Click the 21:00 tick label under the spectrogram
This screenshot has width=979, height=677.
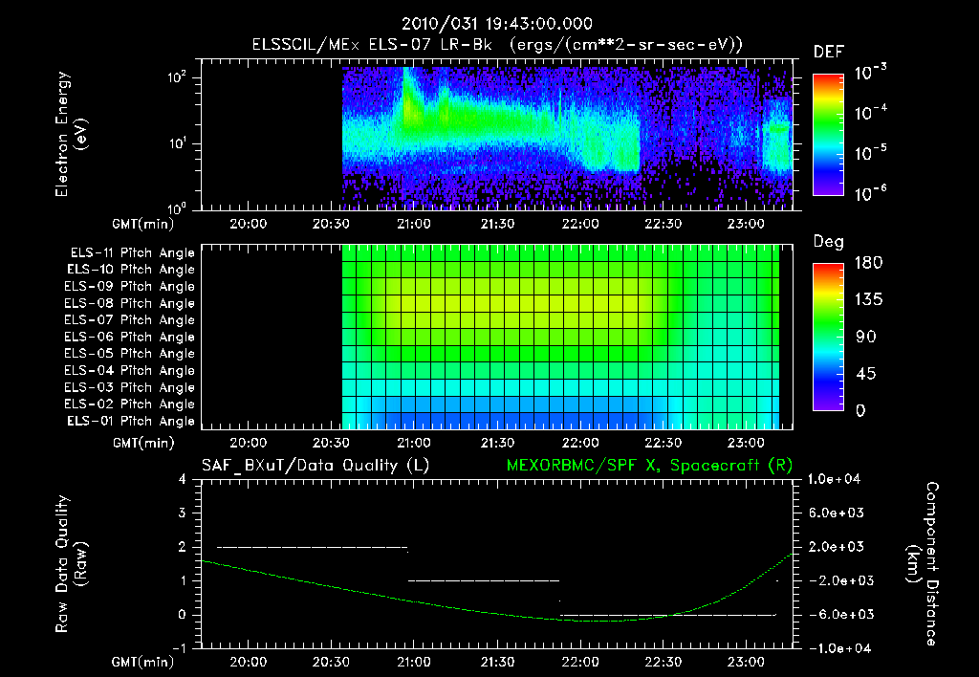point(414,224)
